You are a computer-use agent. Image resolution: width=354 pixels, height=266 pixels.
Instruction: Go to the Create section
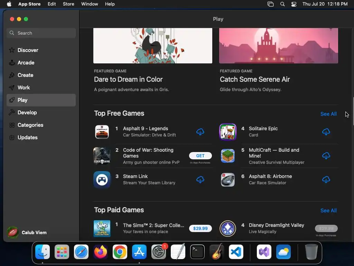[41, 75]
